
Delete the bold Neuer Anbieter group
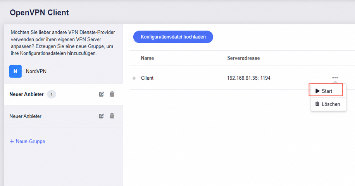pos(112,94)
